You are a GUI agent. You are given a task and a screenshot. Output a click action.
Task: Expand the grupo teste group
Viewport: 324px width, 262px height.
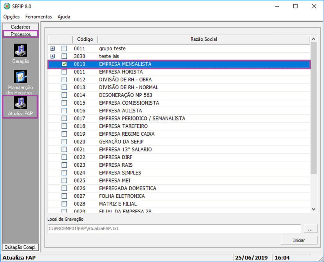52,48
